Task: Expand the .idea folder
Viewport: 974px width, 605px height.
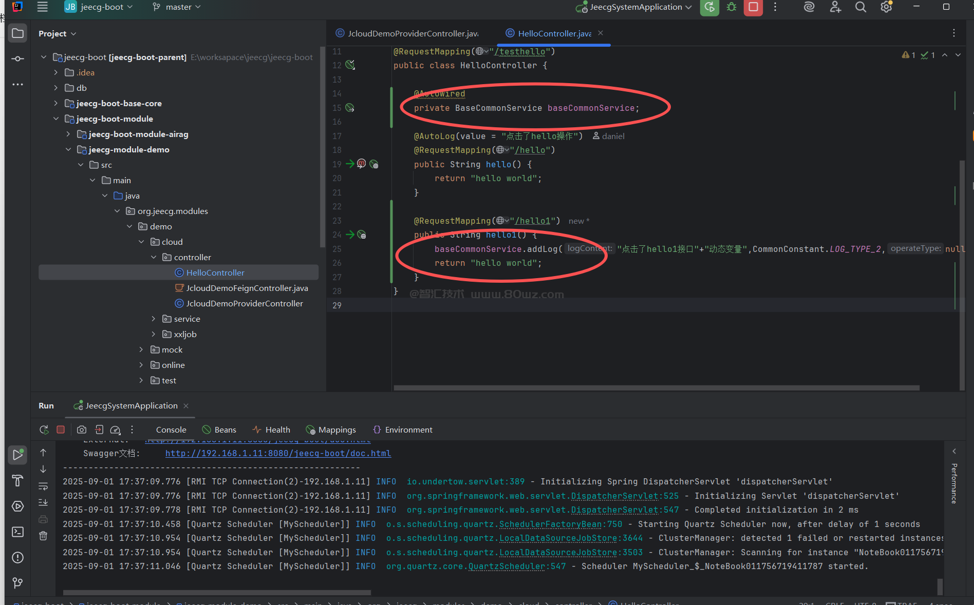Action: [55, 72]
